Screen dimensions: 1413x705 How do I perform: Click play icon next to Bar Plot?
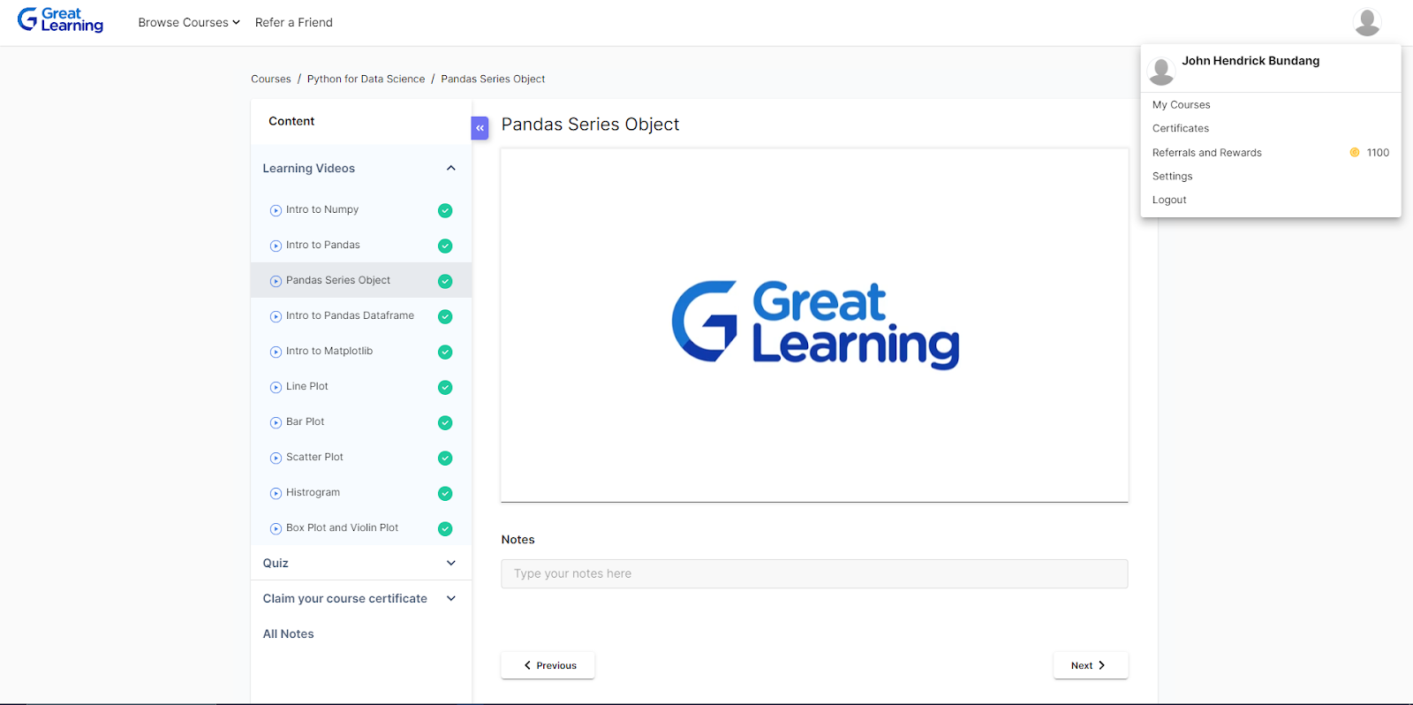(276, 422)
